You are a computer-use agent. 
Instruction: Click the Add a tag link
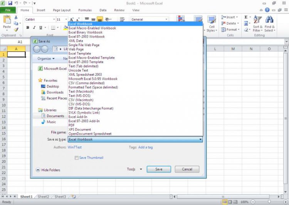tap(145, 147)
